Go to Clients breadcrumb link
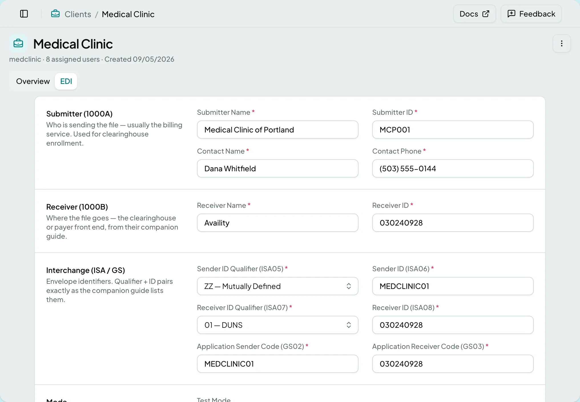 click(78, 14)
